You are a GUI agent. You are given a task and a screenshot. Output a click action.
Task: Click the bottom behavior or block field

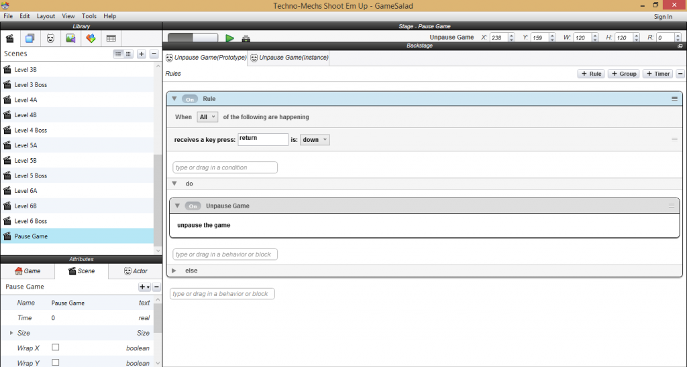[x=222, y=294]
